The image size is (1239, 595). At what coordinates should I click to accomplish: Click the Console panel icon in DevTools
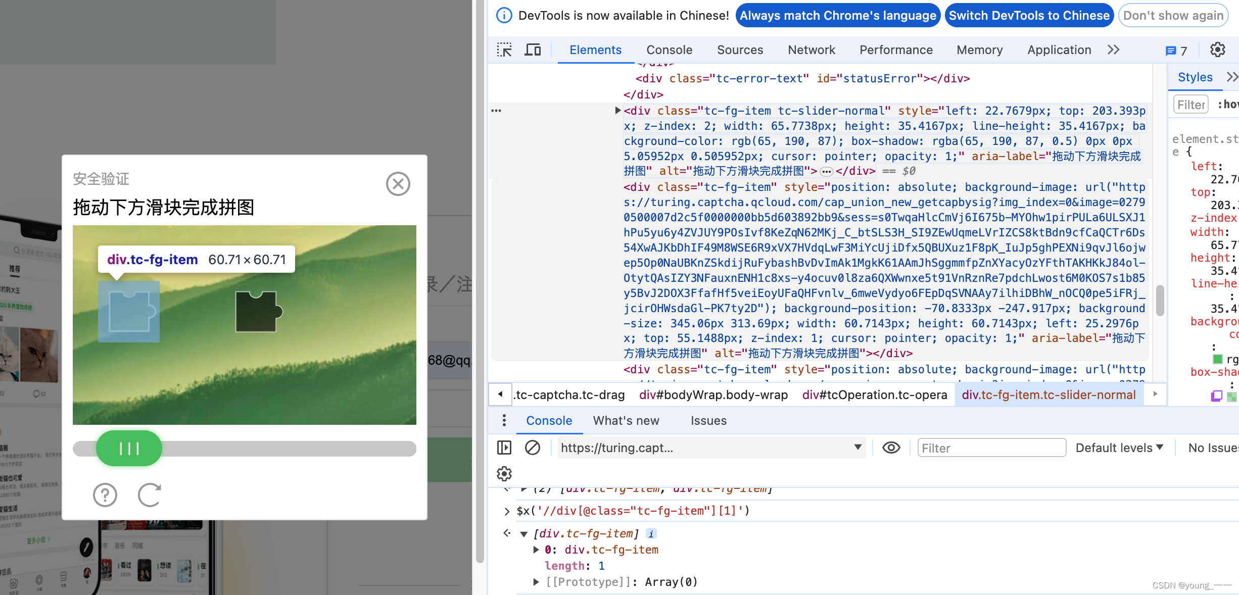(x=668, y=50)
